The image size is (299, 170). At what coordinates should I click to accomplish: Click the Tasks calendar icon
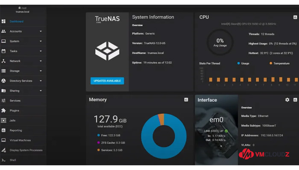pos(3,51)
